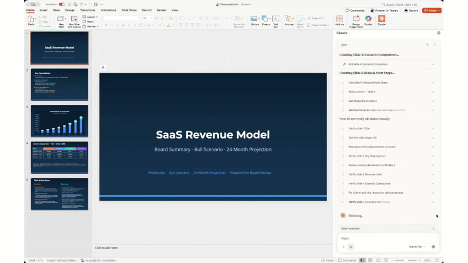Select slide 3 thumbnail with revenue chart
The image size is (468, 263).
point(59,121)
